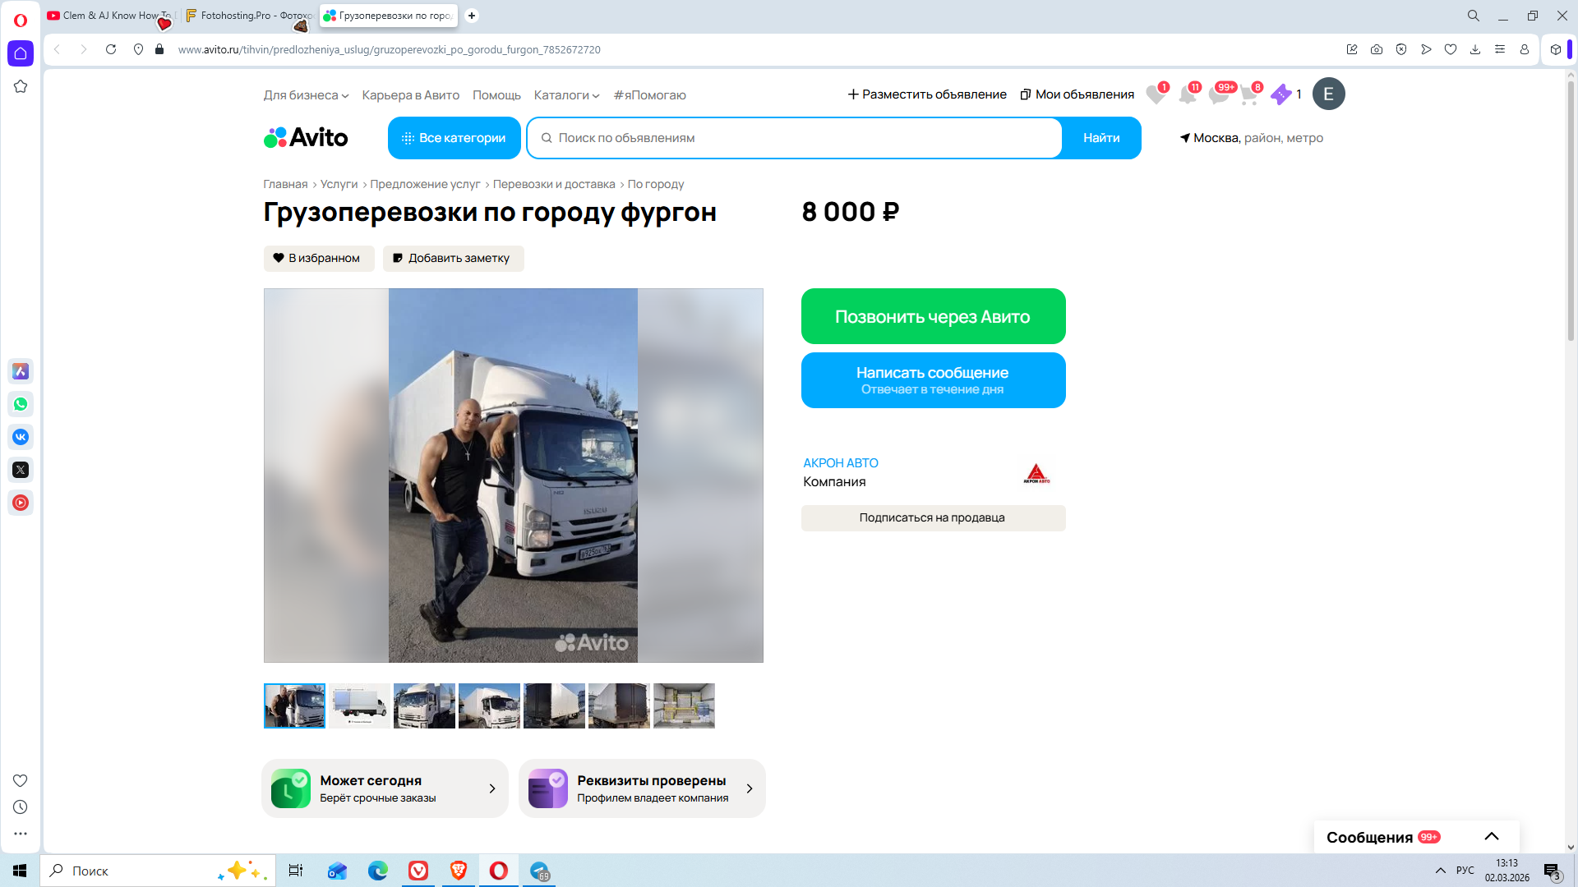Expand the 'Для бизнеса' dropdown

(306, 95)
